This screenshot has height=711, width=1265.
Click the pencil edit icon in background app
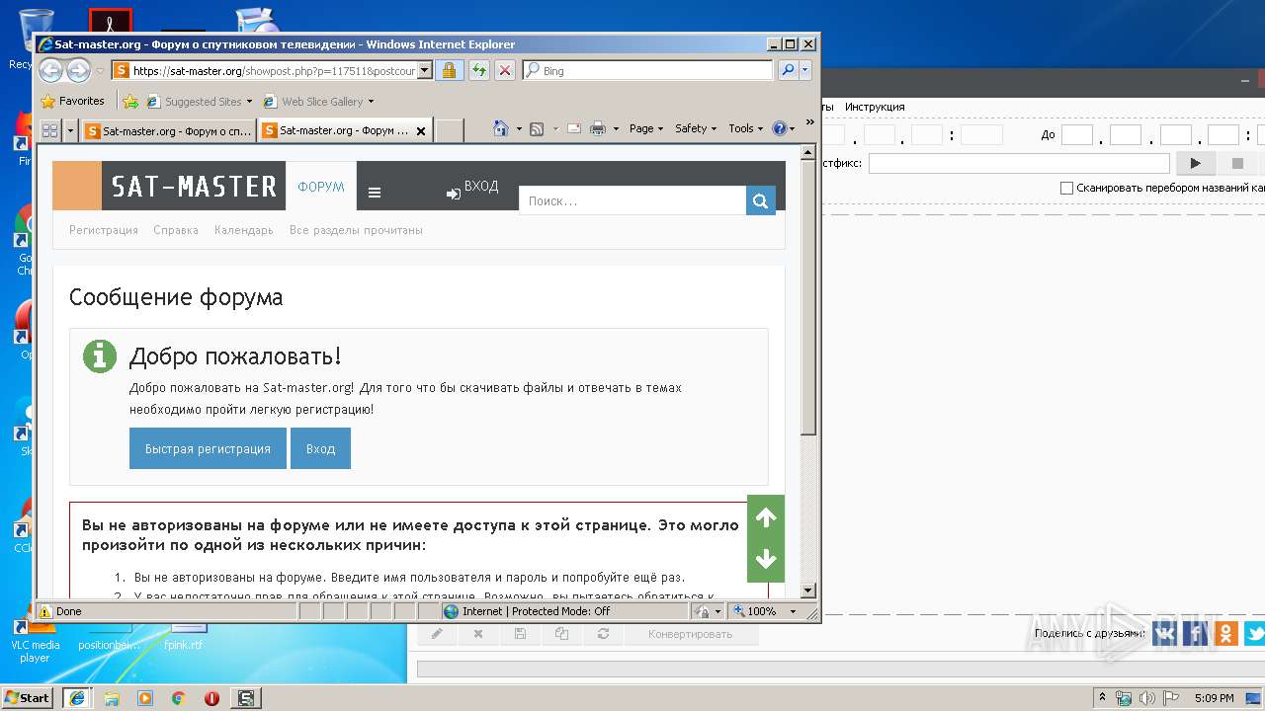click(x=436, y=634)
